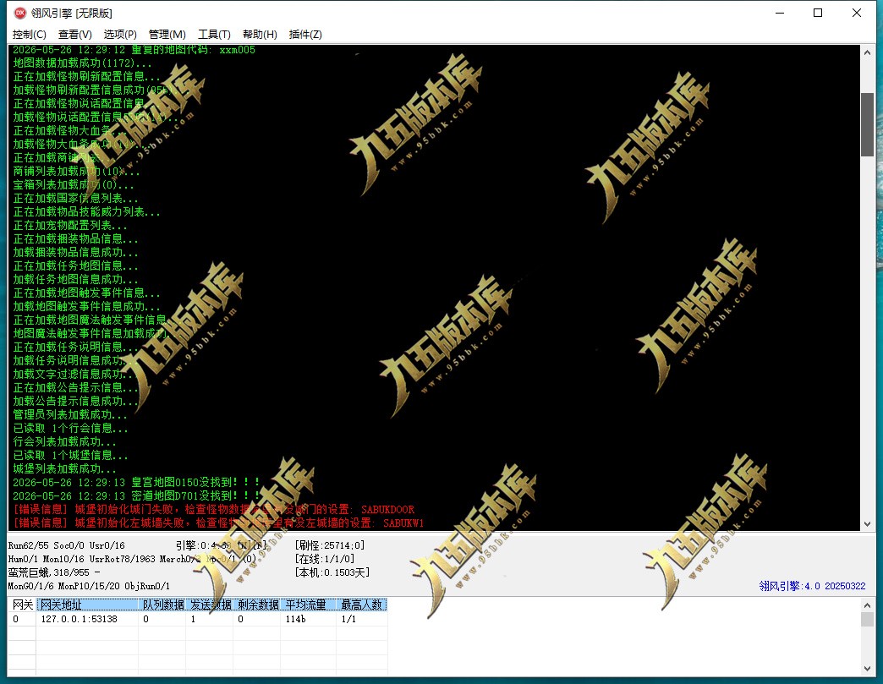Maximize the 翎风引擎 window

[818, 13]
